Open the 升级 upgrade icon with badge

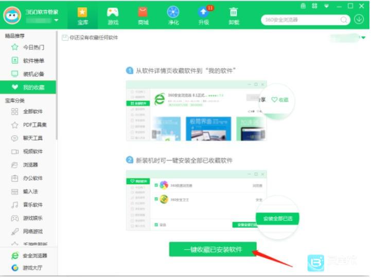pyautogui.click(x=204, y=15)
